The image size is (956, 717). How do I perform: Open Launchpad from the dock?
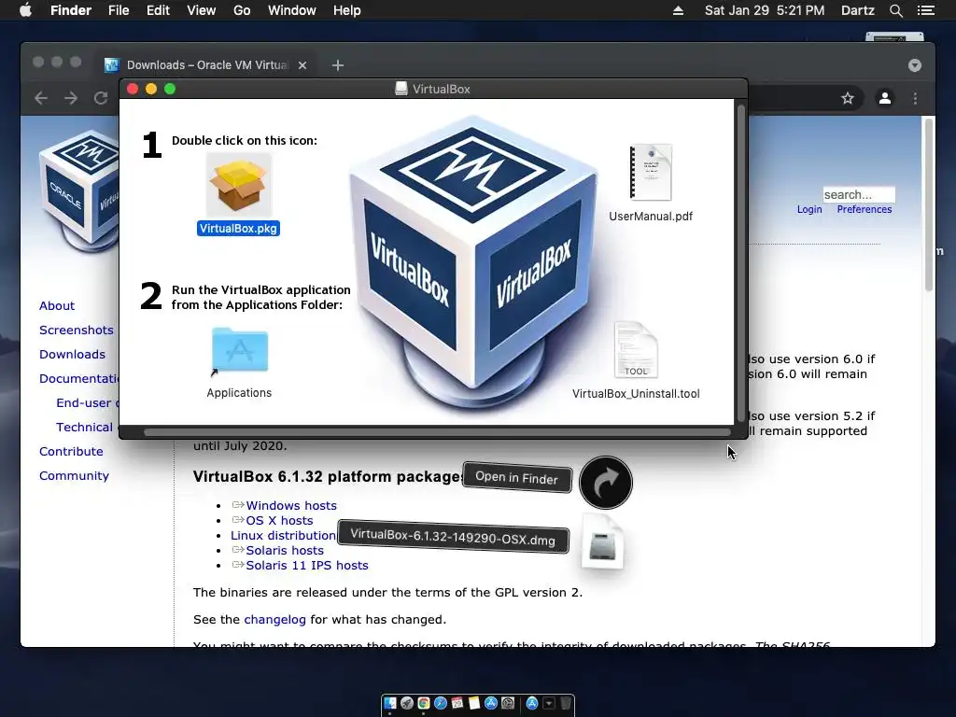pos(407,703)
